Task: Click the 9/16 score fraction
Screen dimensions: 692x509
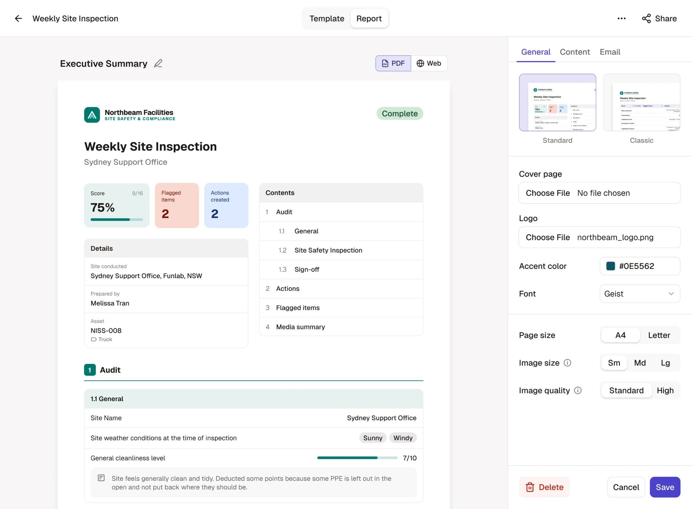Action: pos(137,193)
